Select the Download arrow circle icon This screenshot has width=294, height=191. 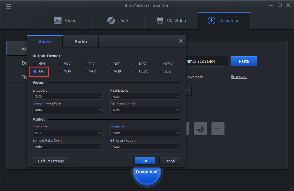pos(211,21)
